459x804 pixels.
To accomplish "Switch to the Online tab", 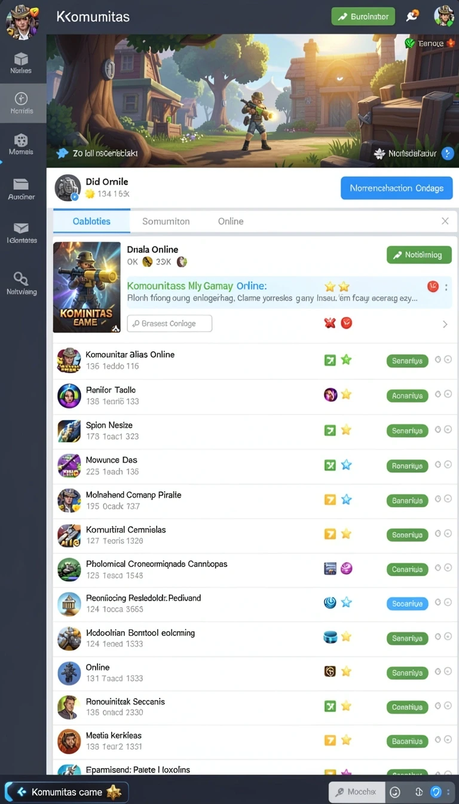I will click(x=231, y=221).
